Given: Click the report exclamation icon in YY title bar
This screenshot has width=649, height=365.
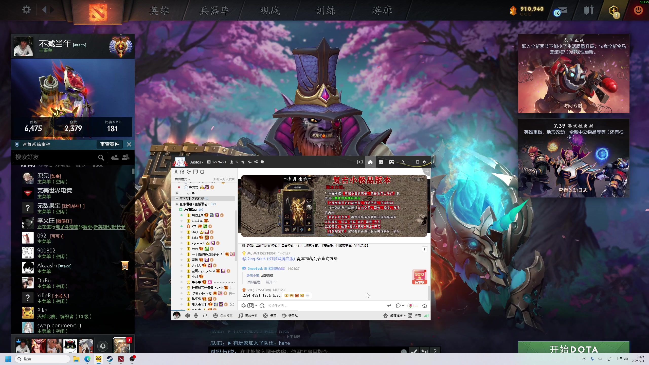Looking at the screenshot, I should point(262,162).
